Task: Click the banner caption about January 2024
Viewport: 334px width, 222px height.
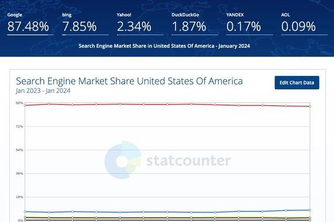Action: pos(164,46)
